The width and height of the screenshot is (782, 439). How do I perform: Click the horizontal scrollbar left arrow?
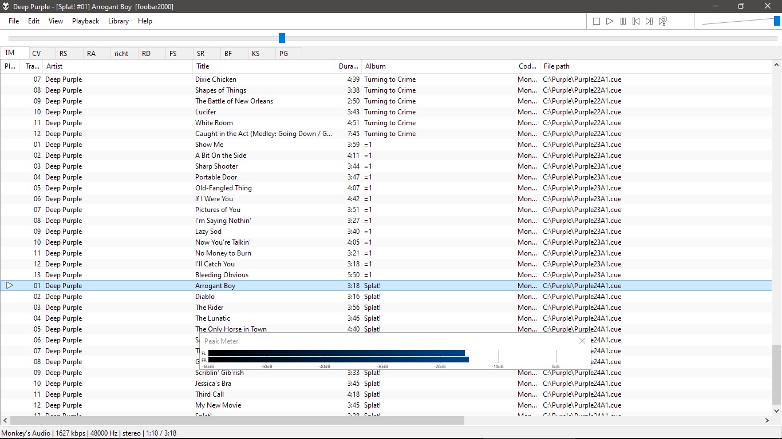tap(5, 420)
